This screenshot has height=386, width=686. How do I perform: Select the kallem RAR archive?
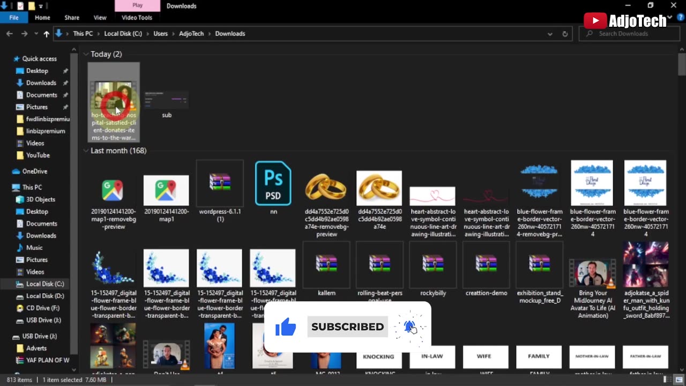point(326,269)
